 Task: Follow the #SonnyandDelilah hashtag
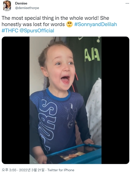[x=96, y=24]
